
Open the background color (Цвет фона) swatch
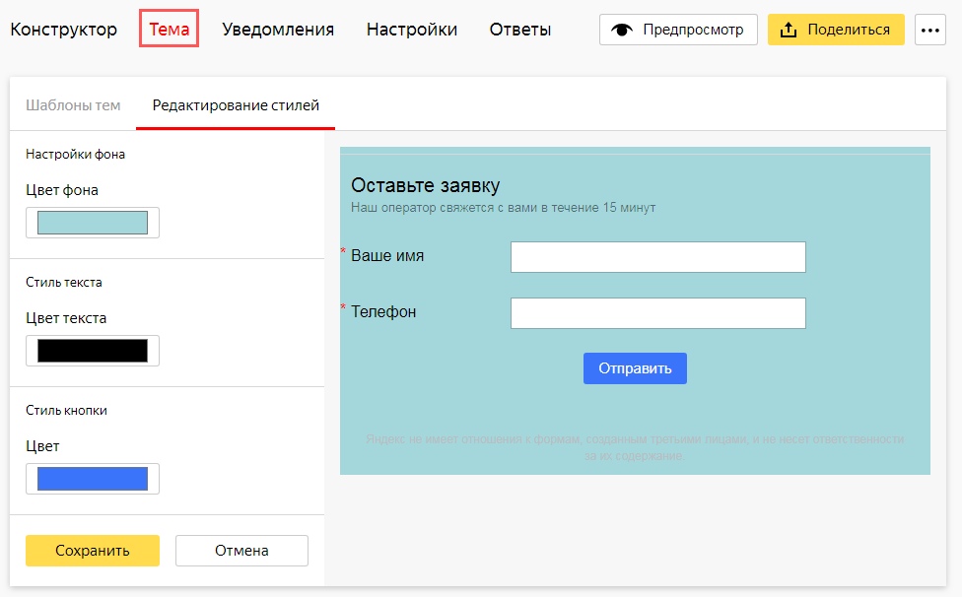click(x=93, y=223)
